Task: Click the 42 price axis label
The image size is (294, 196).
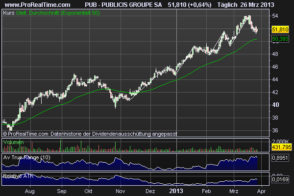Action: click(x=275, y=92)
